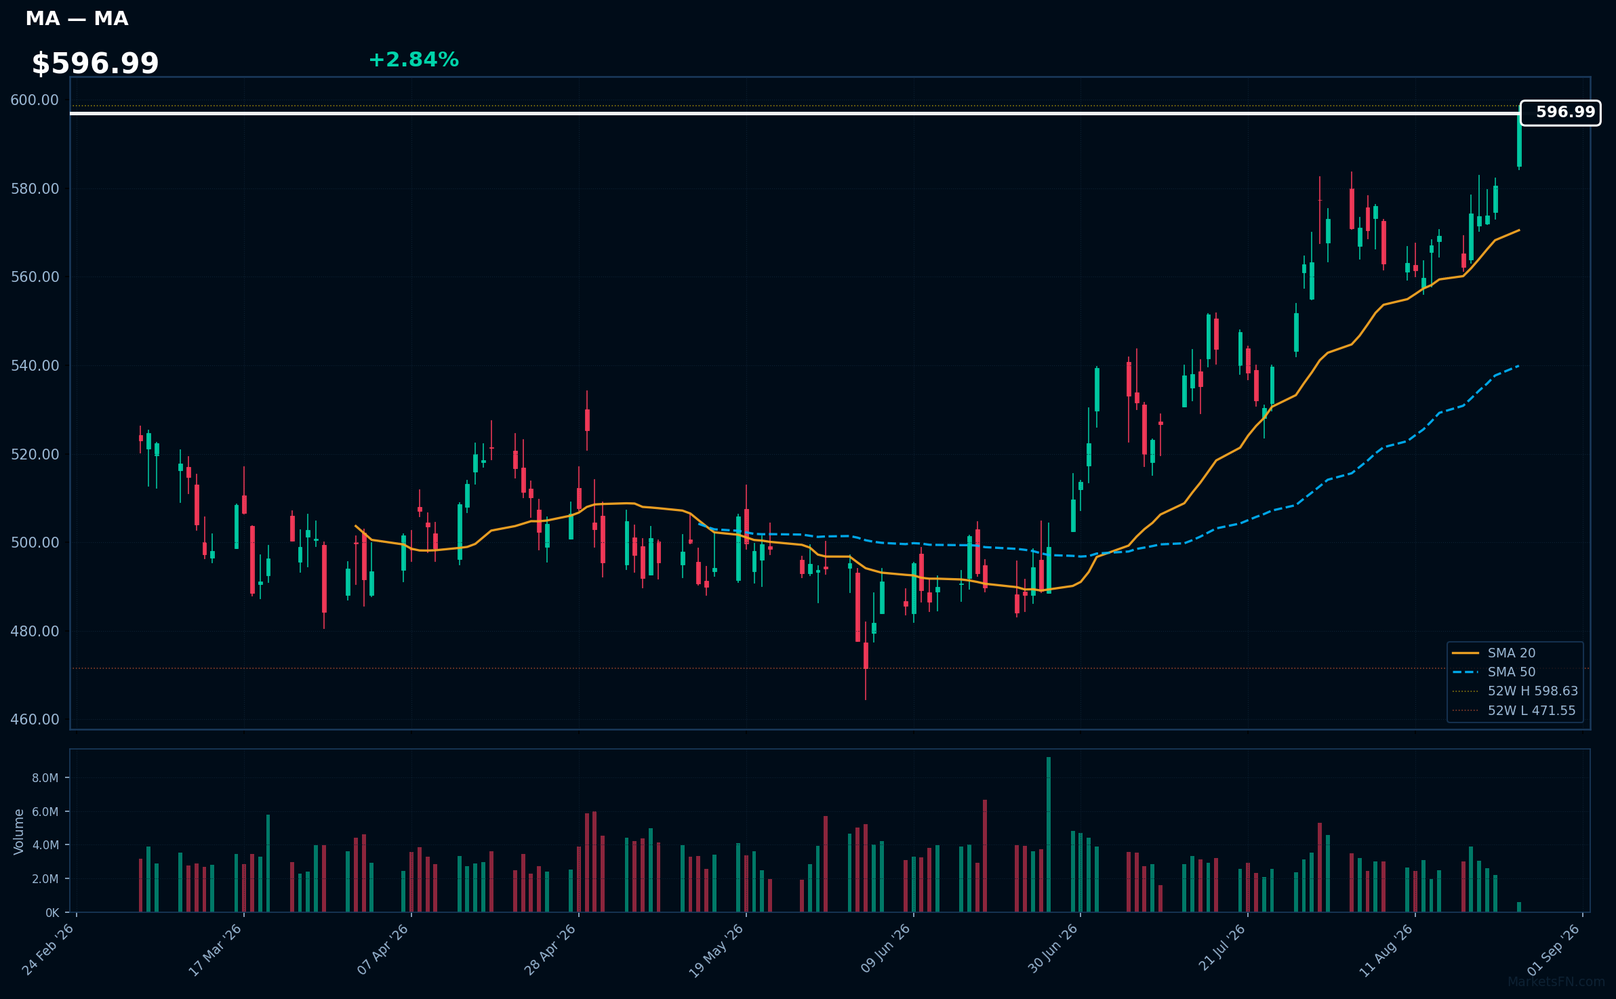The height and width of the screenshot is (999, 1616).
Task: Click the 4.0M volume axis label
Action: pos(45,845)
